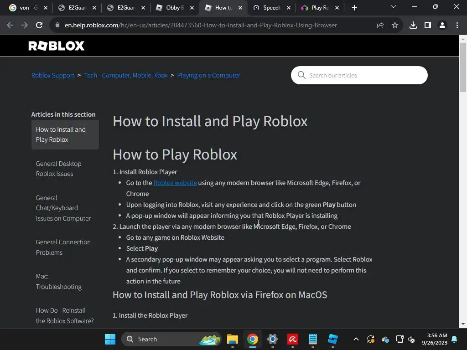Screen dimensions: 467x350
Task: Open General Desktop Roblox Issues article
Action: (59, 169)
